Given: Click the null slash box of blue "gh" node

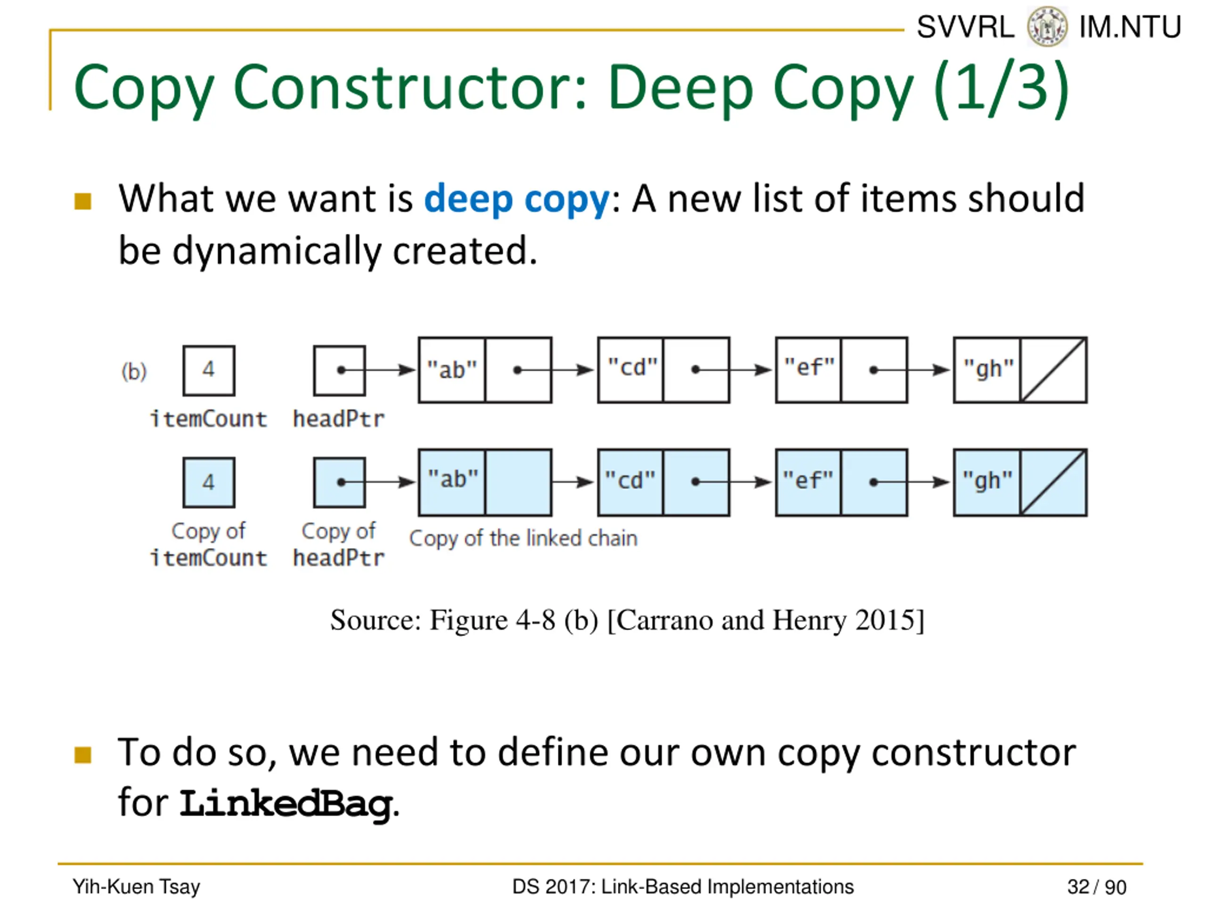Looking at the screenshot, I should tap(1053, 482).
